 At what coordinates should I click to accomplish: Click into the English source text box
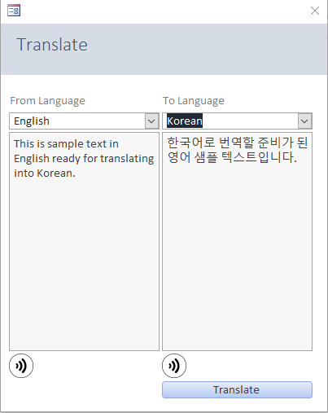(84, 241)
